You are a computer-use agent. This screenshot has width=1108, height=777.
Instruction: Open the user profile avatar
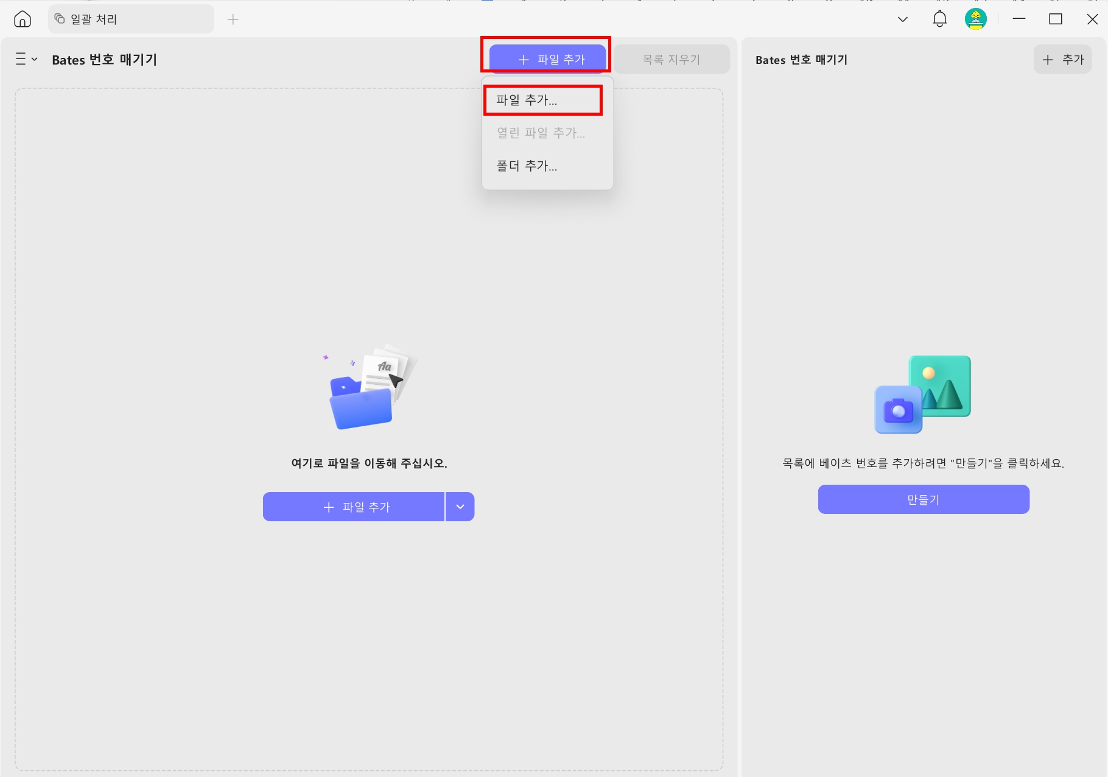tap(975, 19)
